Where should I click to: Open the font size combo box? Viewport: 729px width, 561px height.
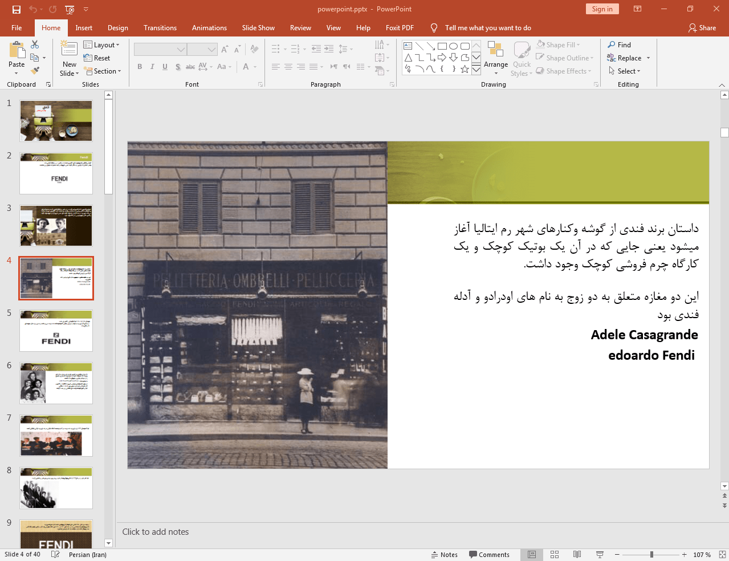click(202, 50)
